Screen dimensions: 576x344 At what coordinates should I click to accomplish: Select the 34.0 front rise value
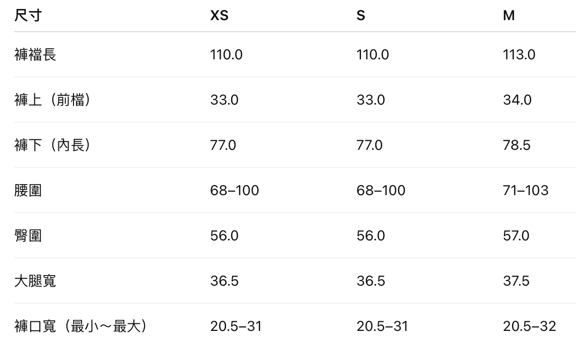pos(517,100)
